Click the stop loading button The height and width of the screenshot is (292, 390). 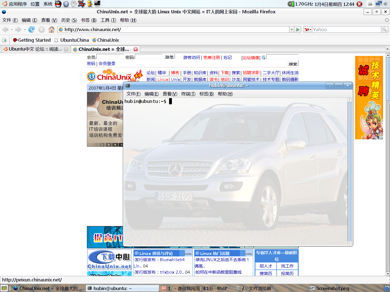pos(42,29)
